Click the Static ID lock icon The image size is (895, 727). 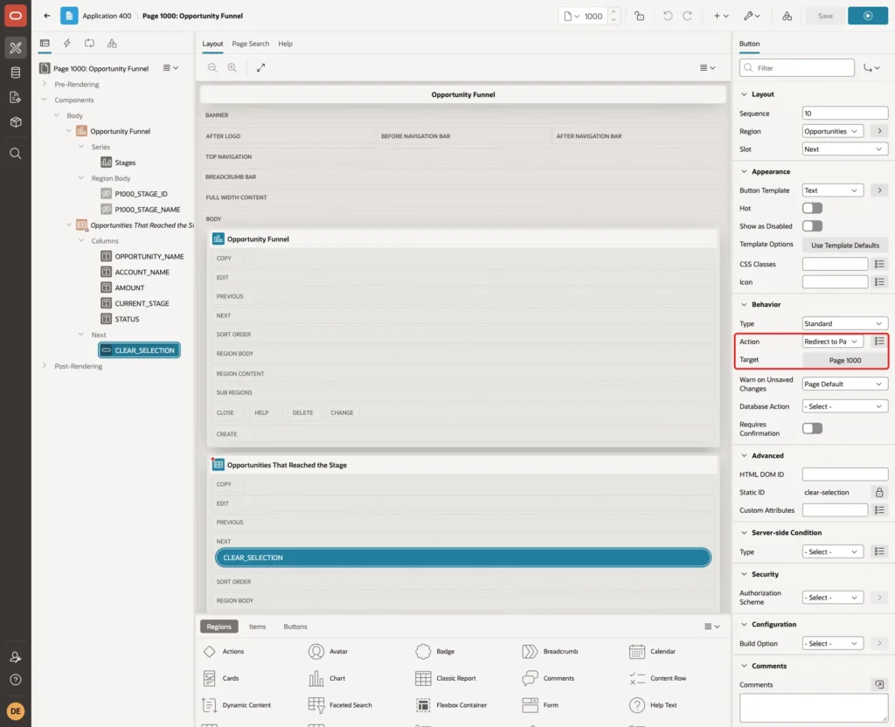879,493
